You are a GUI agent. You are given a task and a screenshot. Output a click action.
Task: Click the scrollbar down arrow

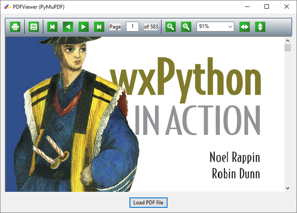(288, 188)
